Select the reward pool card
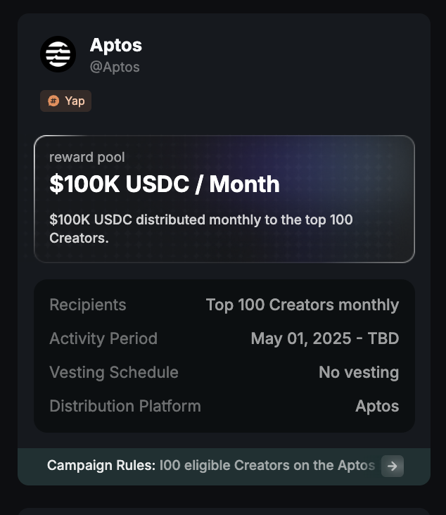Viewport: 446px width, 515px height. coord(224,198)
